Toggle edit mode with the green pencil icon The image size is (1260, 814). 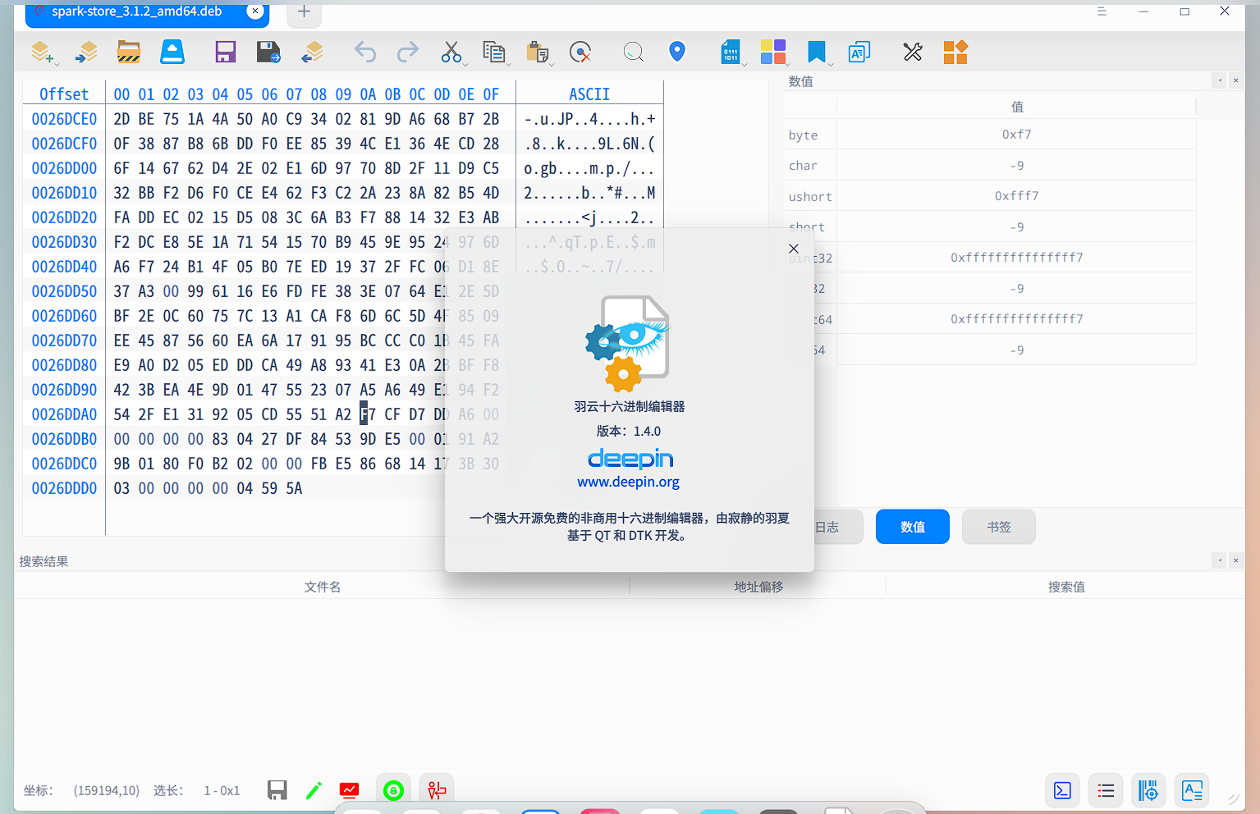point(314,790)
